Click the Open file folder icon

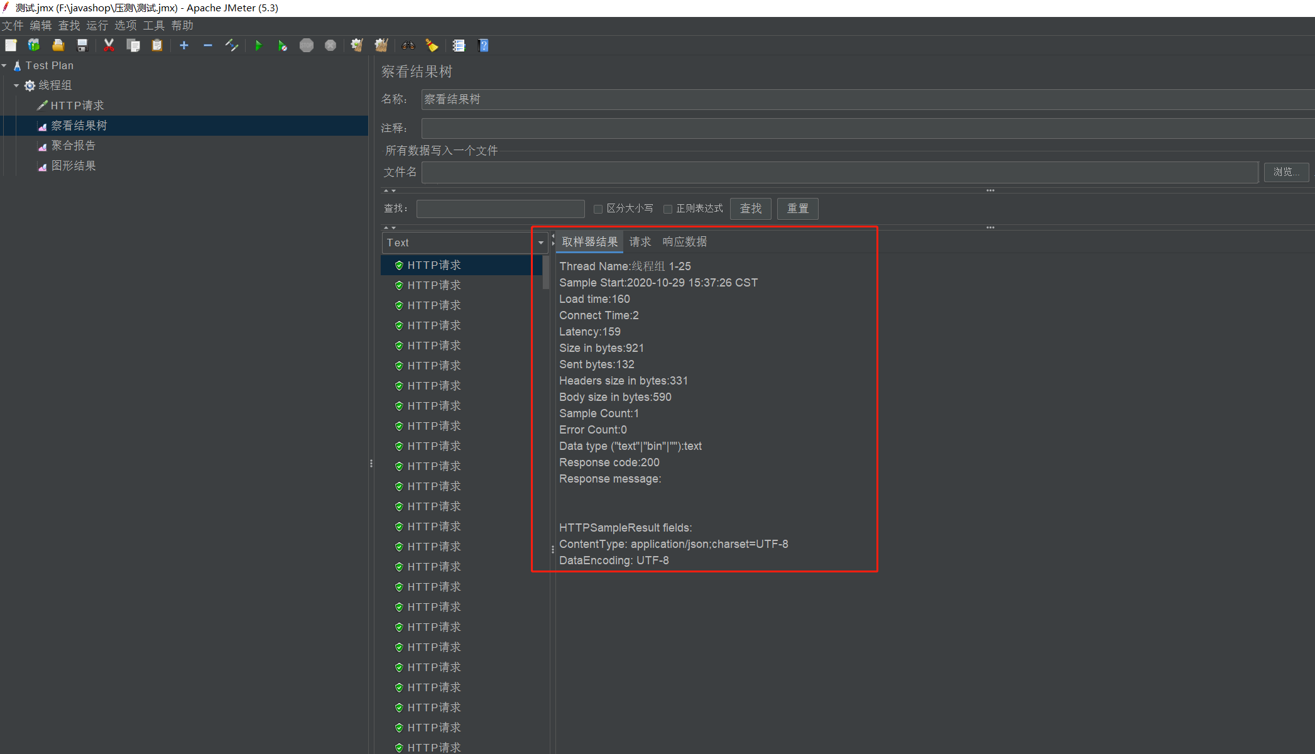[58, 45]
